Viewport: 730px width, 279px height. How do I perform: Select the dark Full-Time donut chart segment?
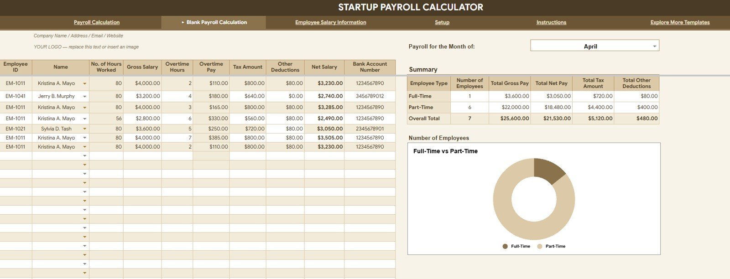click(x=549, y=171)
